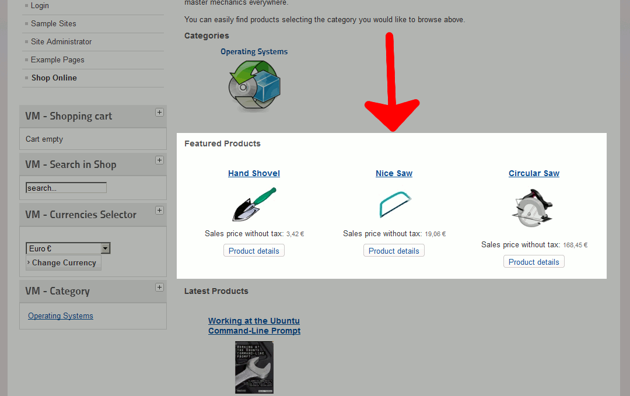Open the Nice Saw title link
The width and height of the screenshot is (630, 396).
click(394, 173)
